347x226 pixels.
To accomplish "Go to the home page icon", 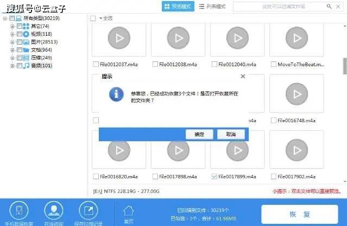I will 128,211.
